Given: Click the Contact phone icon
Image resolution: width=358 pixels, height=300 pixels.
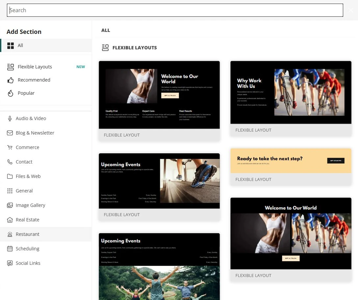Looking at the screenshot, I should [10, 162].
